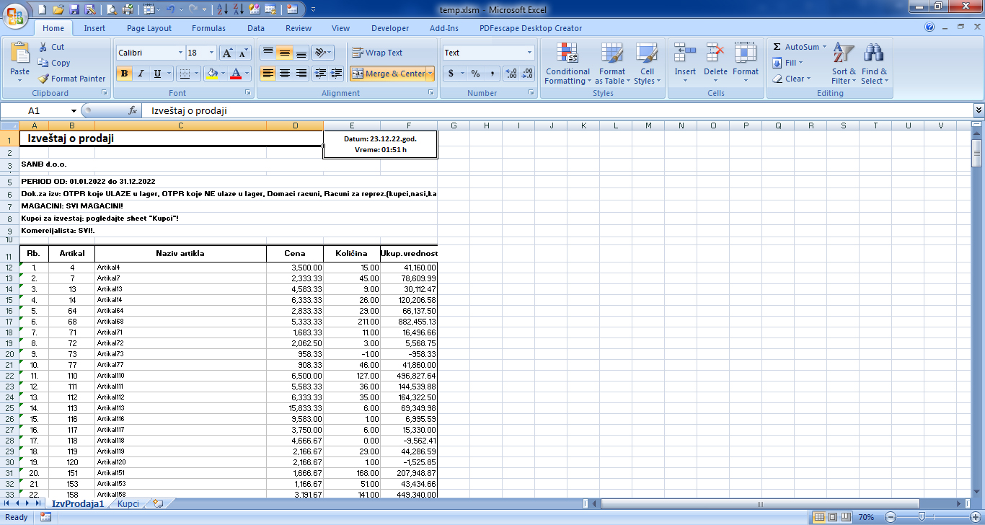Decrease font size with Shrink Font icon
The width and height of the screenshot is (985, 525).
[243, 53]
